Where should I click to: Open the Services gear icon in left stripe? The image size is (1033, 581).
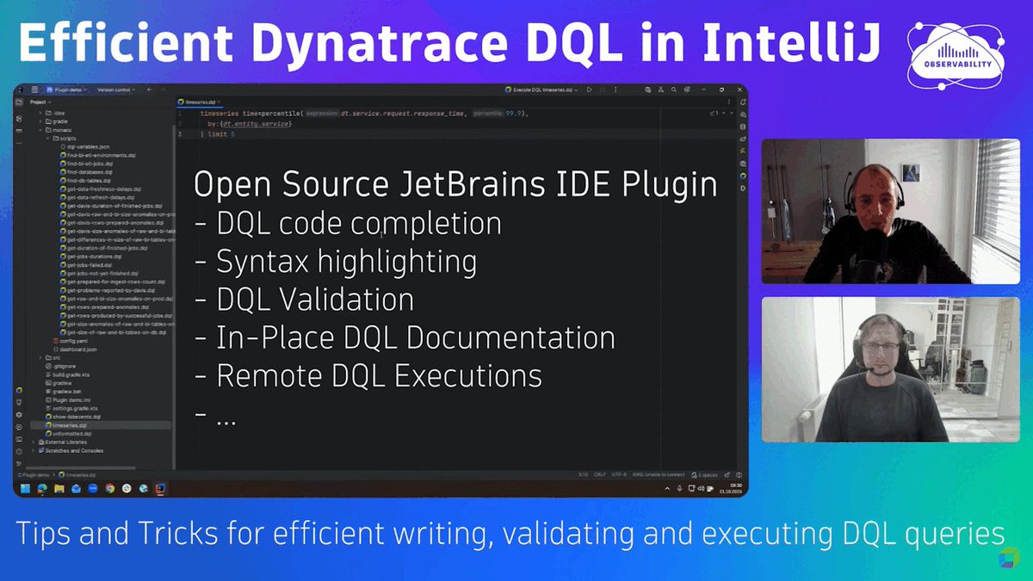click(19, 415)
